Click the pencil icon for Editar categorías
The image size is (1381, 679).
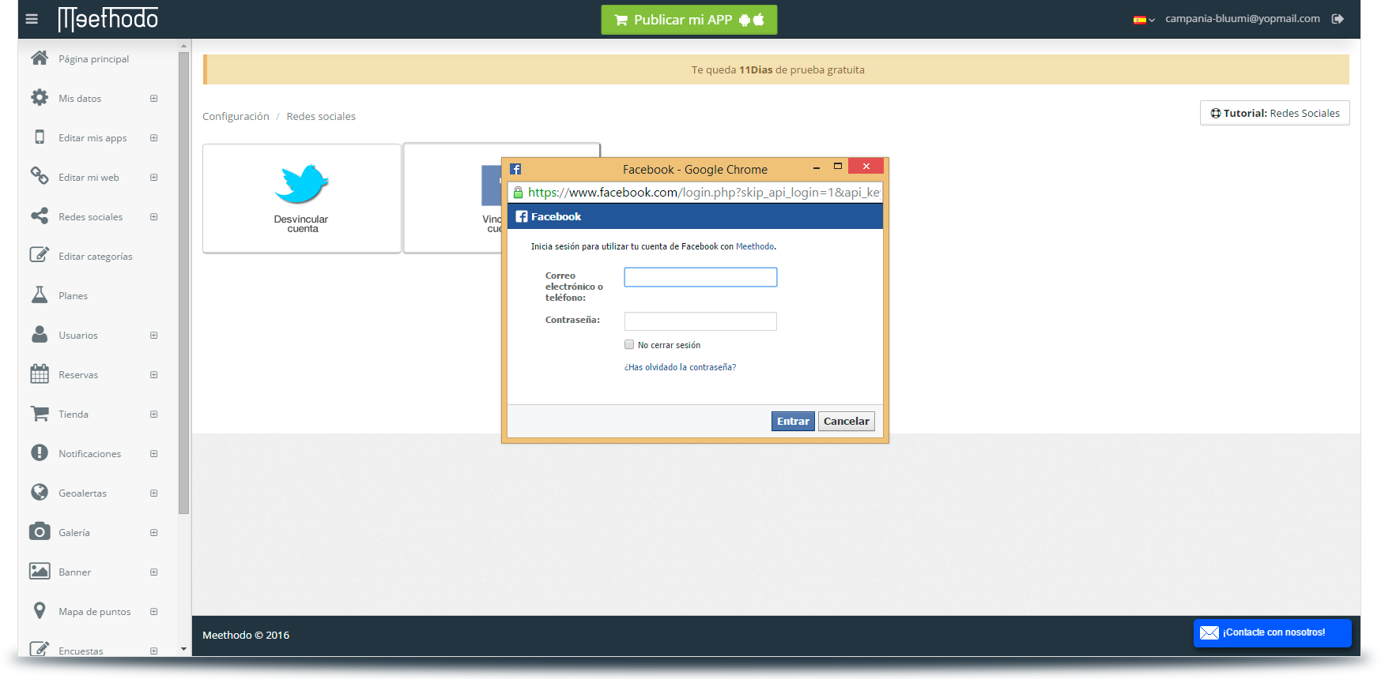click(x=40, y=254)
